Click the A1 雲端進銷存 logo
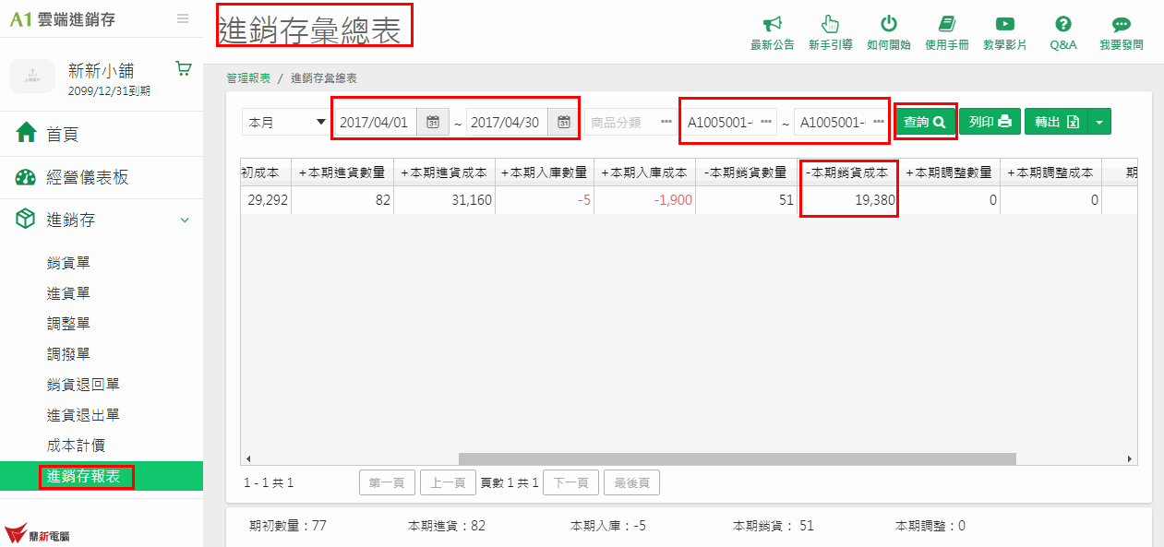1164x547 pixels. click(63, 18)
